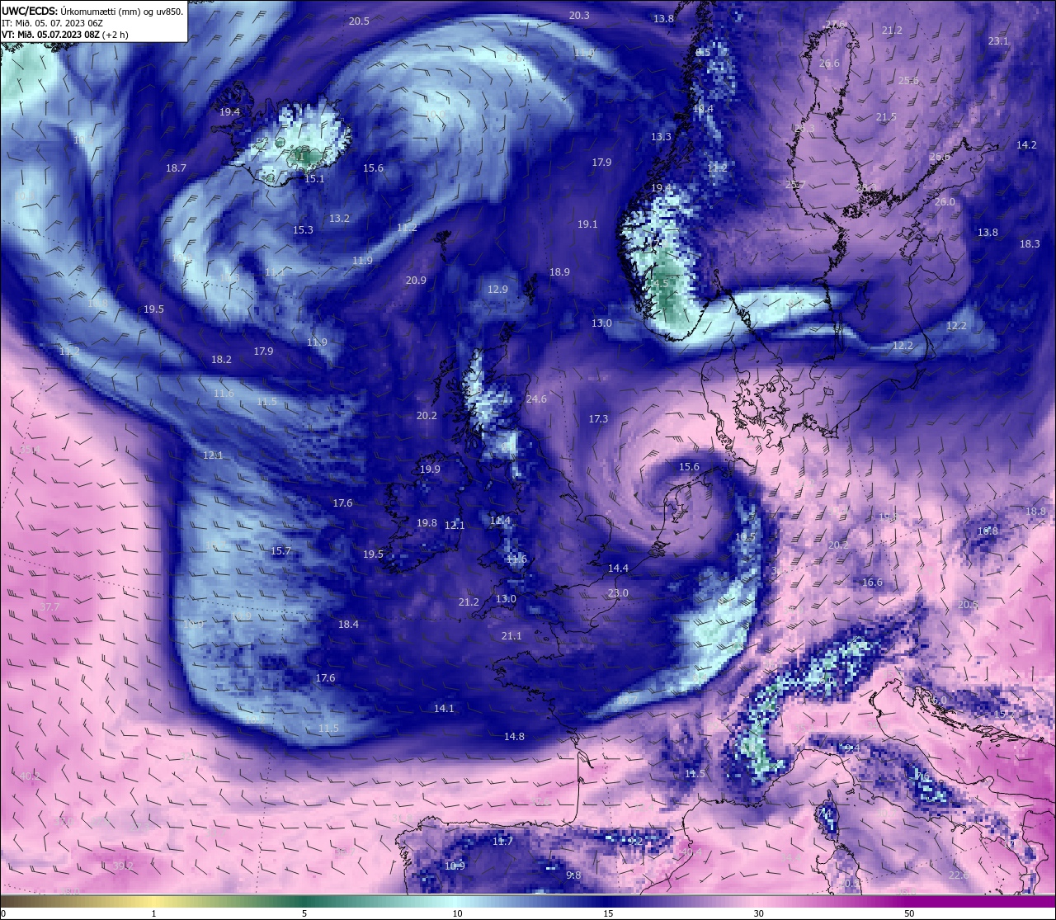Click the '10' label on color scale

coord(457,913)
